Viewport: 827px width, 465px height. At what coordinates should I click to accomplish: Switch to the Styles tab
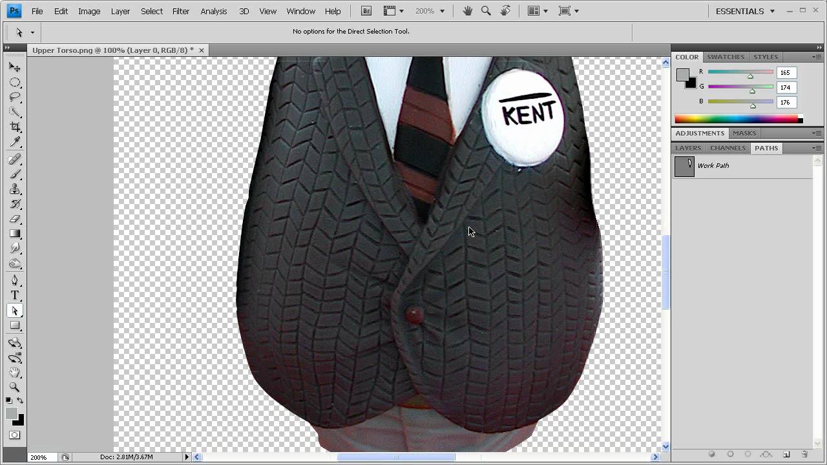click(766, 57)
